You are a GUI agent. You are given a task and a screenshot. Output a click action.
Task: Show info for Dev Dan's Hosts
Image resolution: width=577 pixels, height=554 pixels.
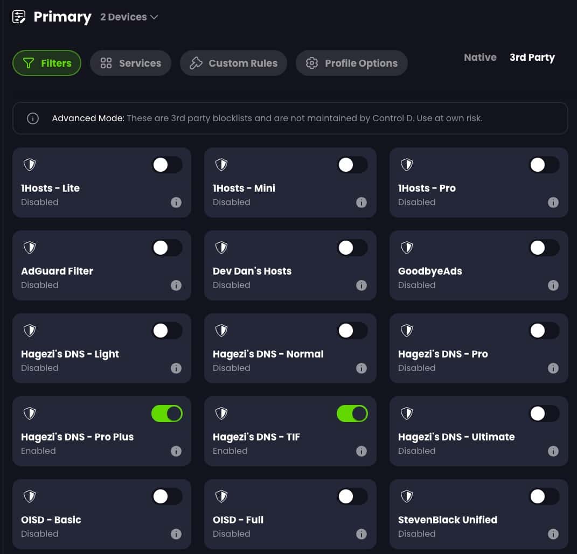[362, 285]
